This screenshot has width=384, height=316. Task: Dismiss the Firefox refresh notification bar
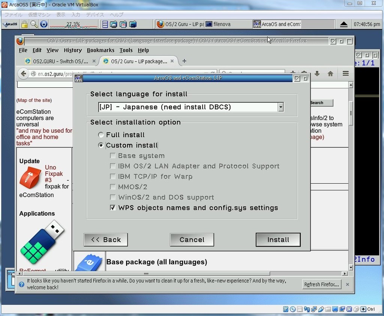coord(347,285)
